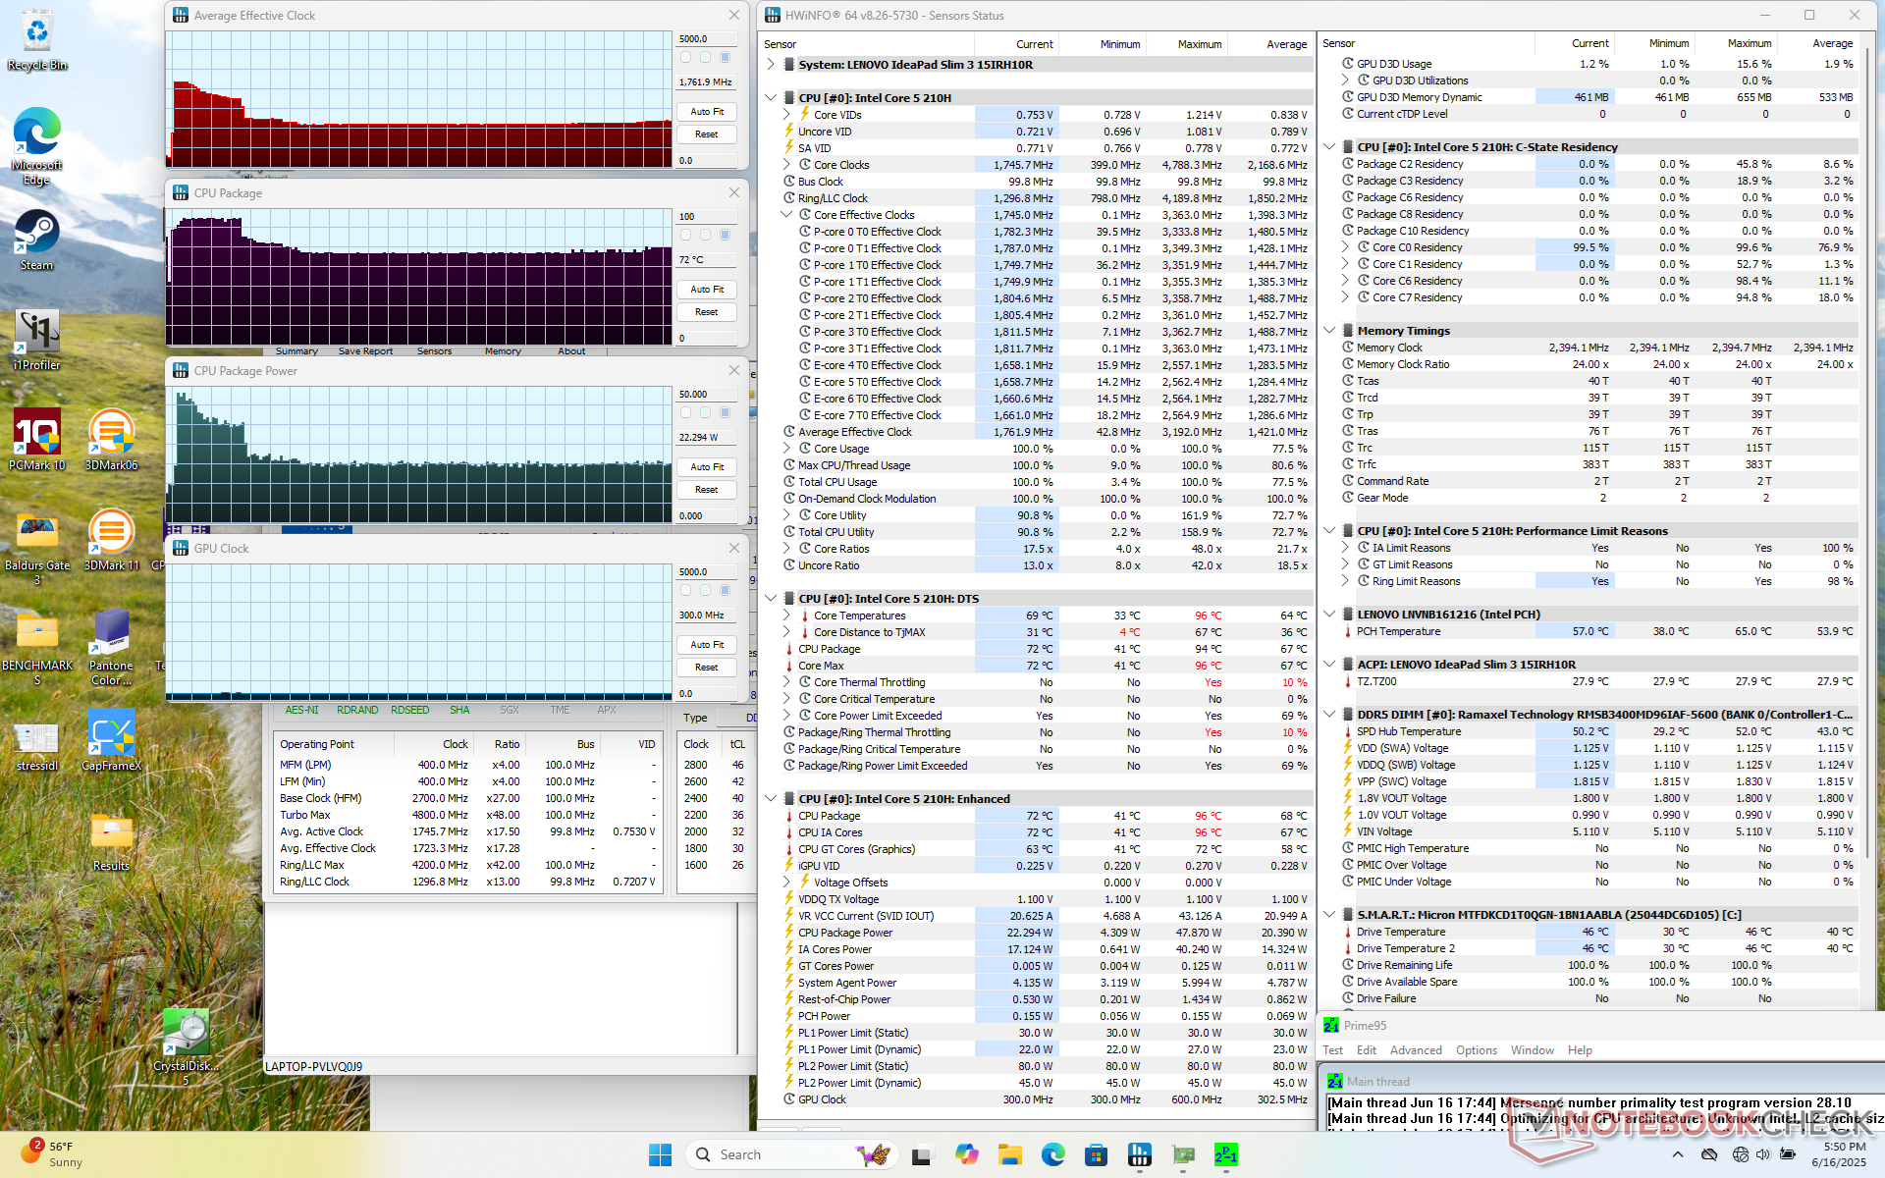Screen dimensions: 1885x1178
Task: Collapse the Memory Timings section
Action: 1329,331
